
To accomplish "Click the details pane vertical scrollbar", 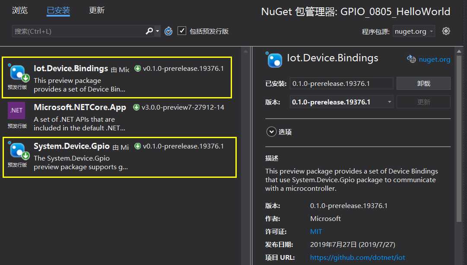I will [459, 138].
